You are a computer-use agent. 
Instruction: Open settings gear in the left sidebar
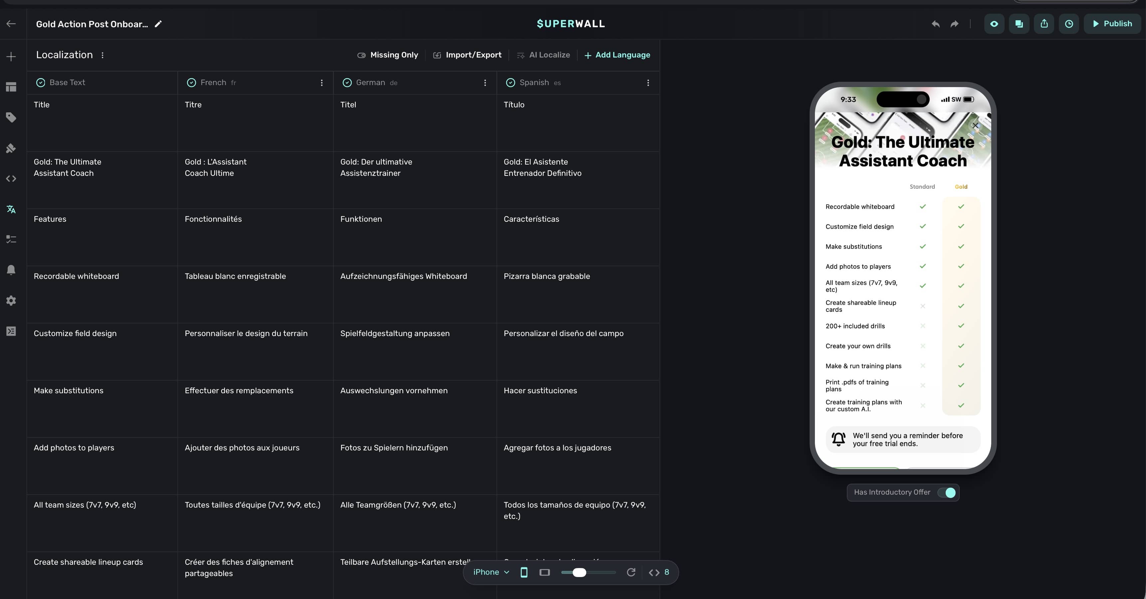(x=11, y=300)
